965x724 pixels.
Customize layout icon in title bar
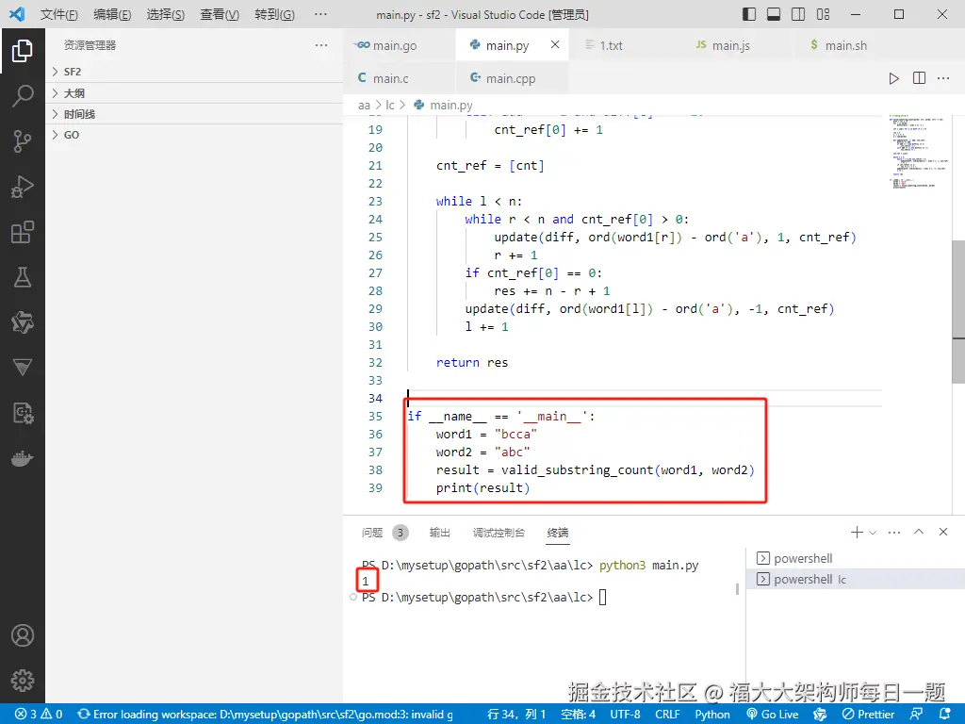[823, 14]
